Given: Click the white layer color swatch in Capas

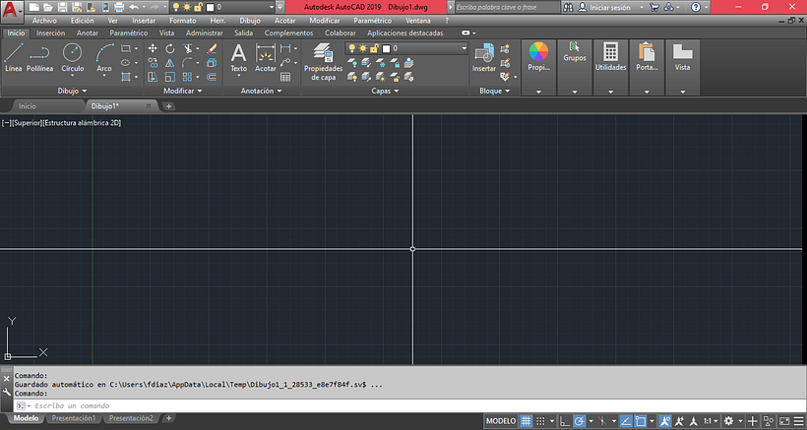Looking at the screenshot, I should [x=386, y=48].
